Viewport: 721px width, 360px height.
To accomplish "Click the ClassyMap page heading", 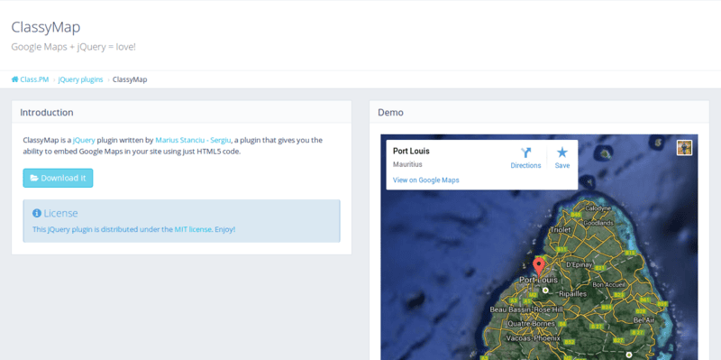I will click(46, 27).
